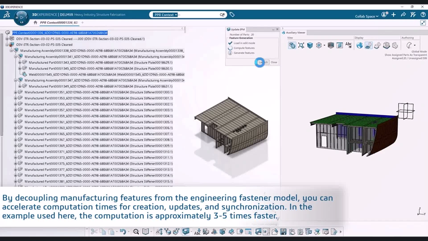The height and width of the screenshot is (241, 428).
Task: Click the search input field
Action: 199,15
